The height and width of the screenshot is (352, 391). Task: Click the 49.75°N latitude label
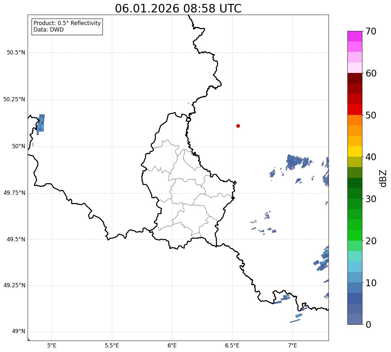[14, 193]
